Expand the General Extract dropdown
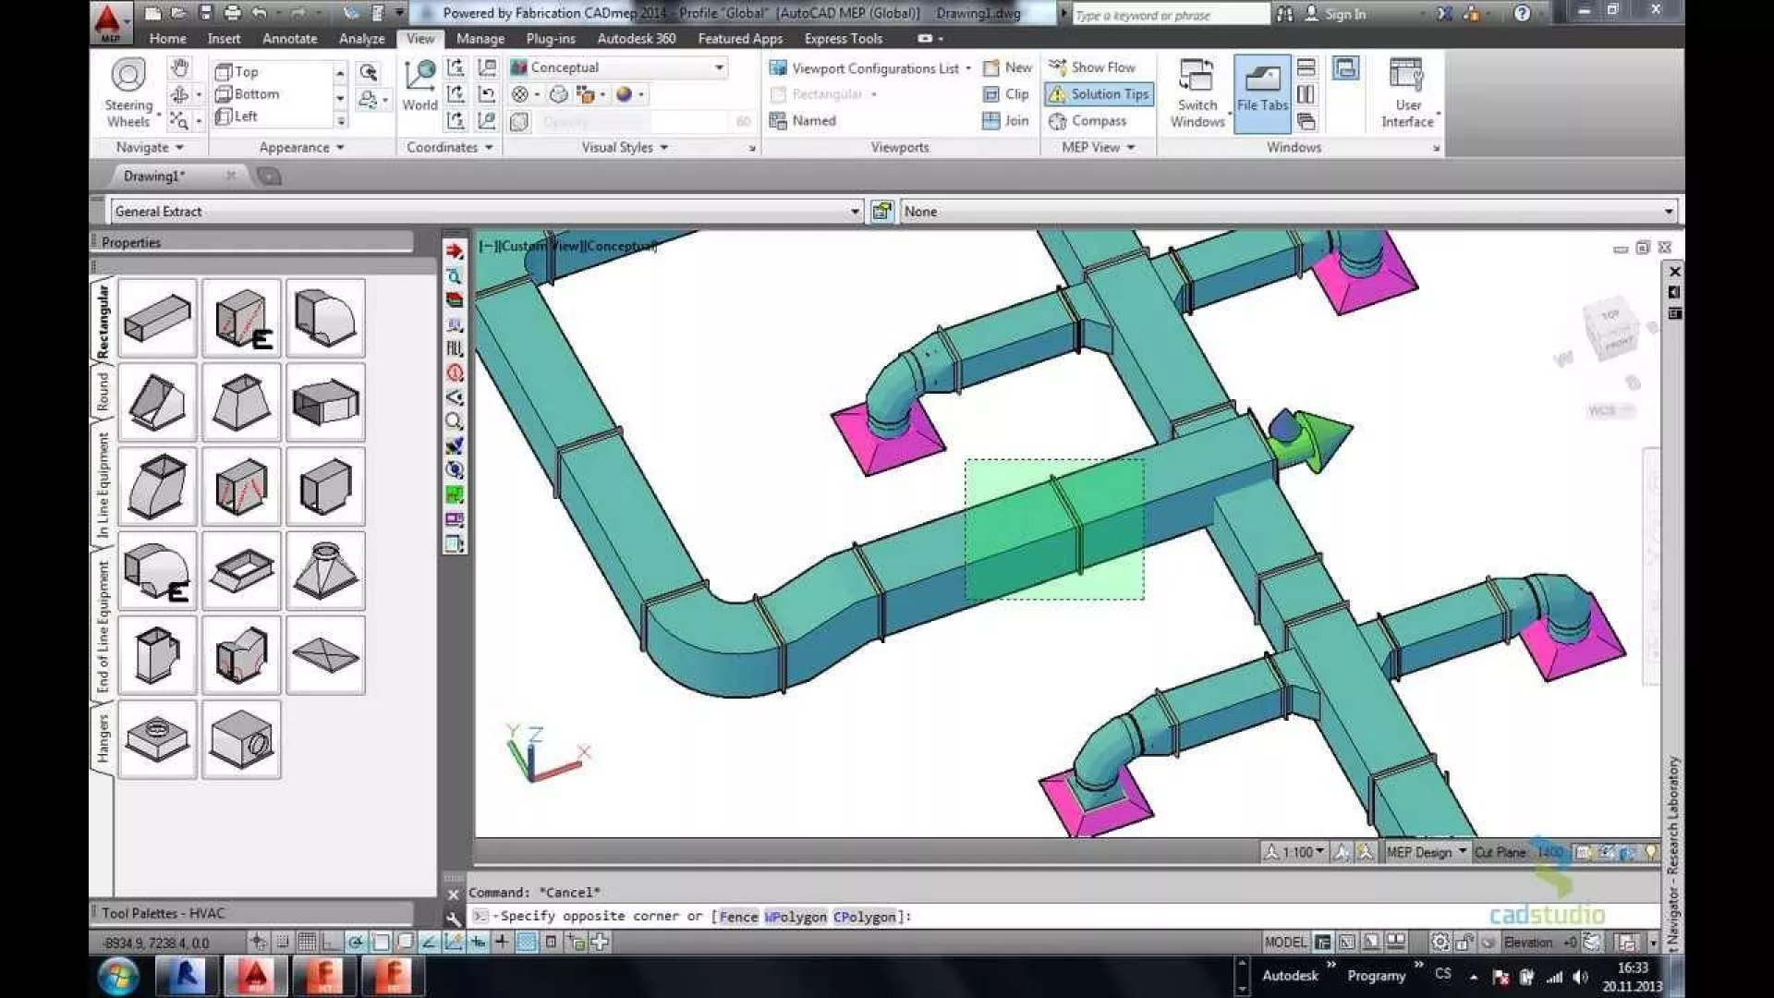1774x998 pixels. (x=855, y=212)
